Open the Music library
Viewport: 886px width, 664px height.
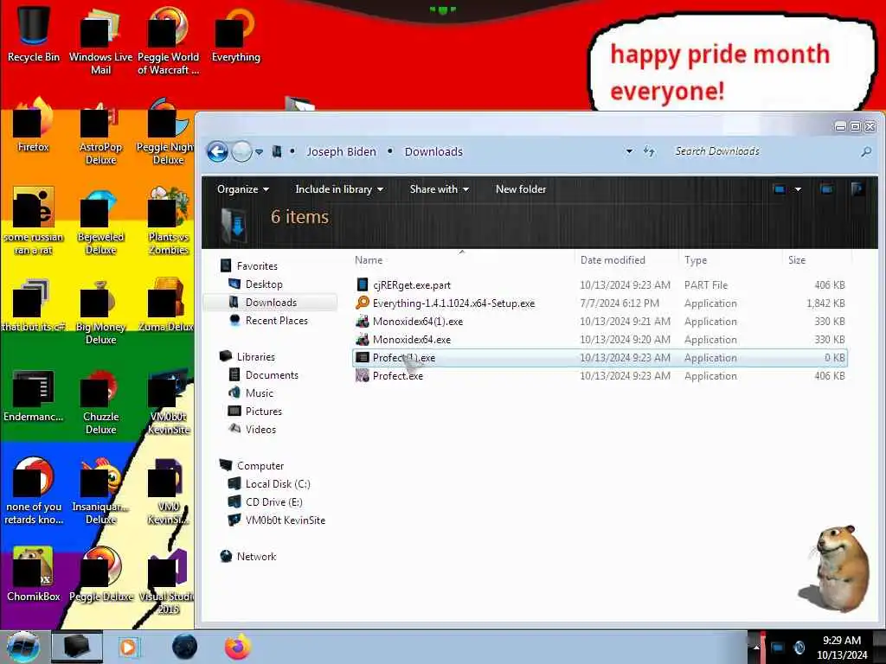point(260,393)
